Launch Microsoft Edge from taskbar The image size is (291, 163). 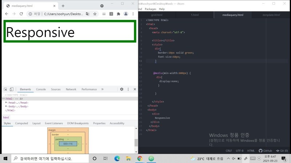[117, 159]
